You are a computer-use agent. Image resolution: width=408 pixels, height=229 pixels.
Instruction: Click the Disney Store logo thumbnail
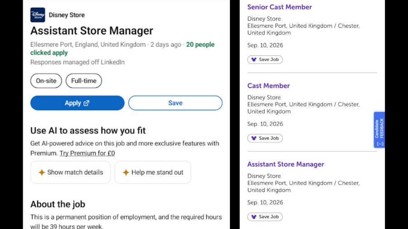click(38, 15)
